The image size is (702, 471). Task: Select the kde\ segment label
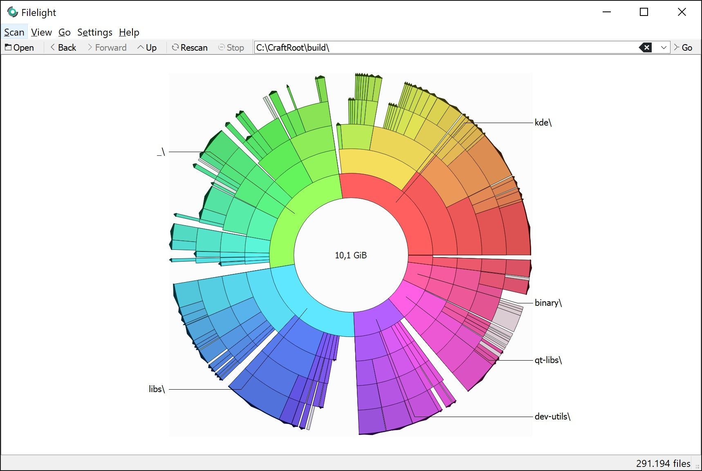tap(543, 122)
